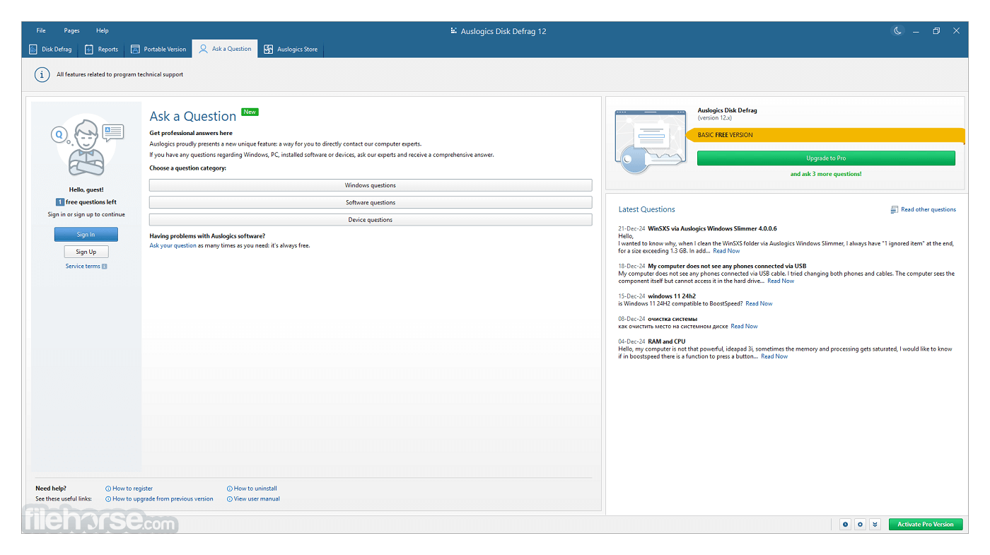Click the 'RAM and CPU' question title

pyautogui.click(x=666, y=342)
